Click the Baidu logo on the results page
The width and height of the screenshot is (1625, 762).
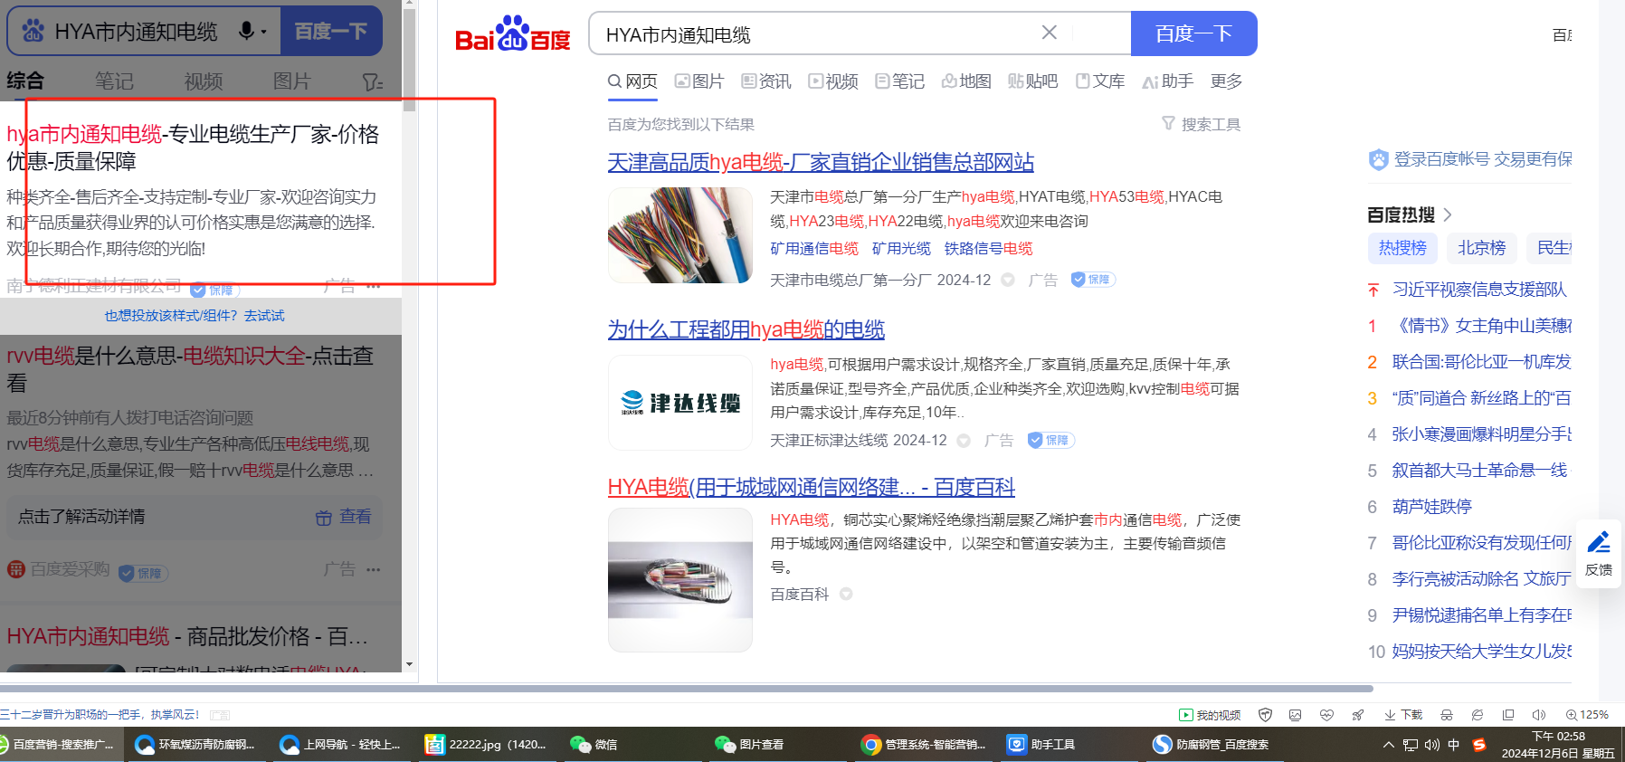tap(512, 34)
